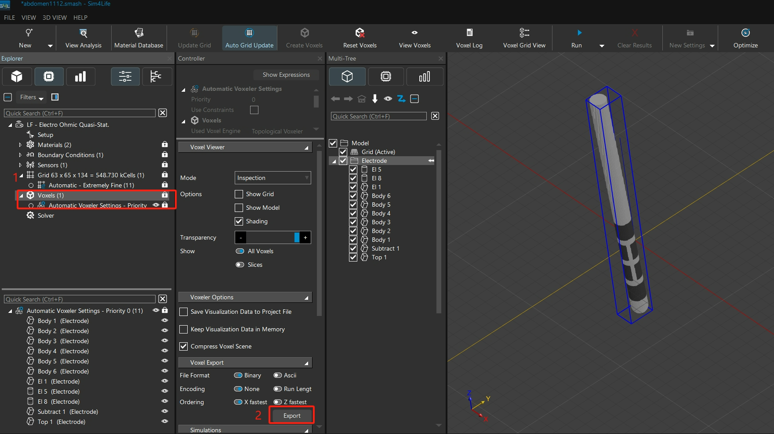Viewport: 774px width, 434px height.
Task: Open the HELP menu
Action: pyautogui.click(x=80, y=18)
